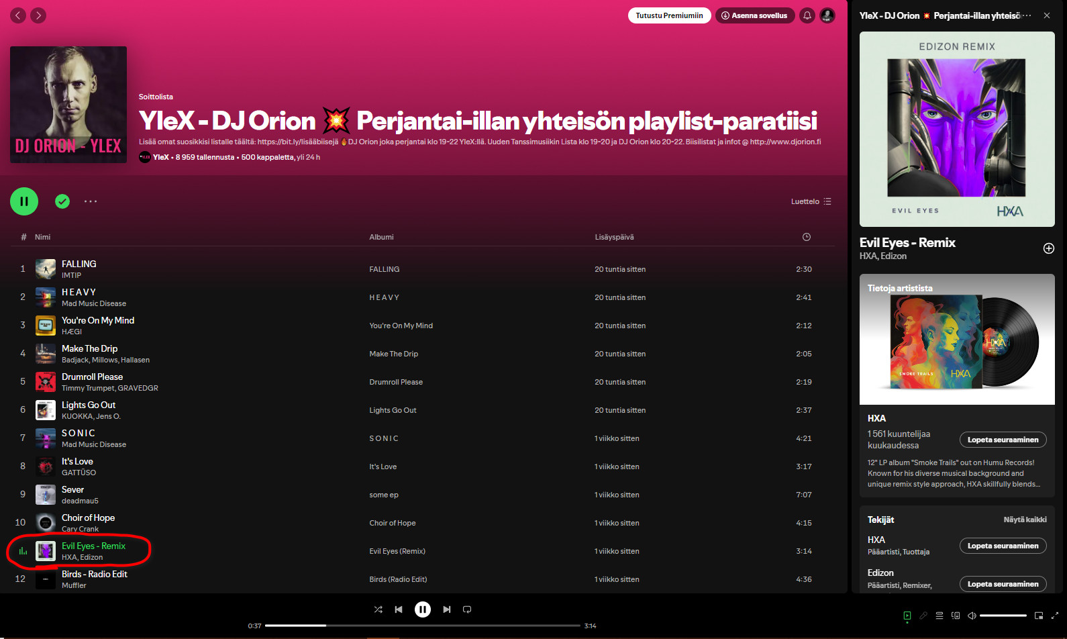The width and height of the screenshot is (1067, 639).
Task: Skip to the previous track
Action: (399, 609)
